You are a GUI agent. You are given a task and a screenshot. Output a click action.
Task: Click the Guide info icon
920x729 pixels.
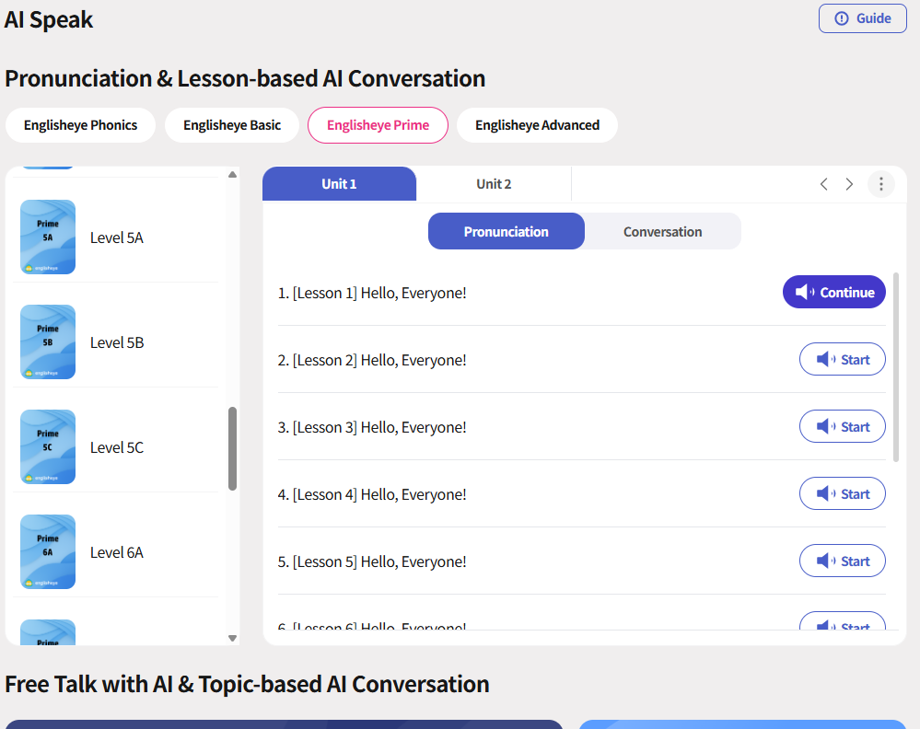click(841, 18)
